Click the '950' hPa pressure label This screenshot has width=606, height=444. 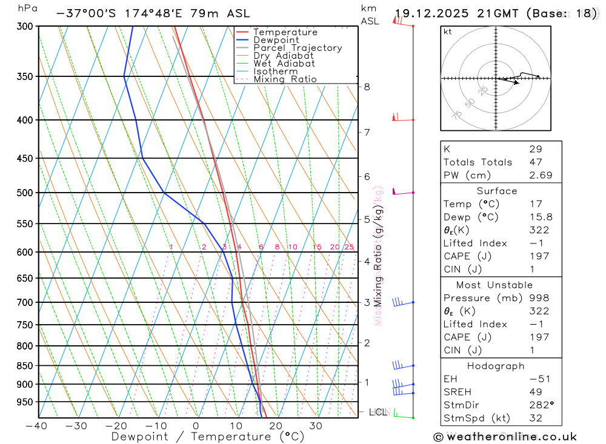25,402
